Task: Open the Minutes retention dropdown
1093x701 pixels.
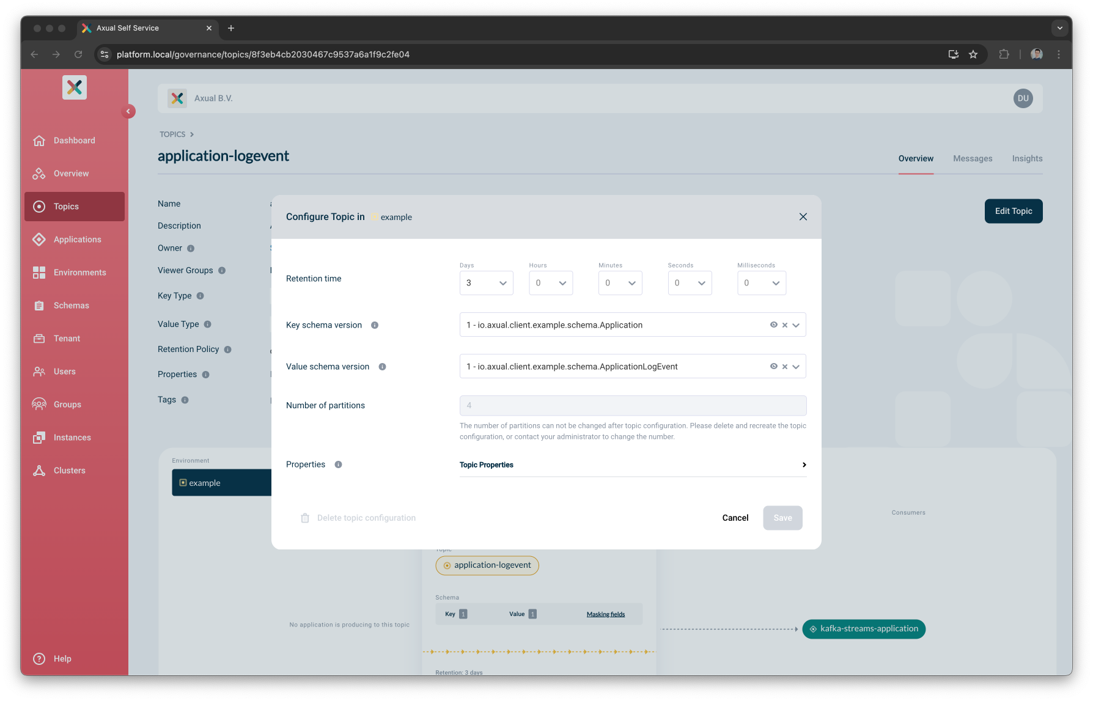Action: click(x=620, y=283)
